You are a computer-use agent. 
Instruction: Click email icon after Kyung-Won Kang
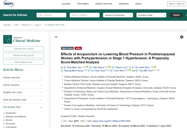(86, 70)
